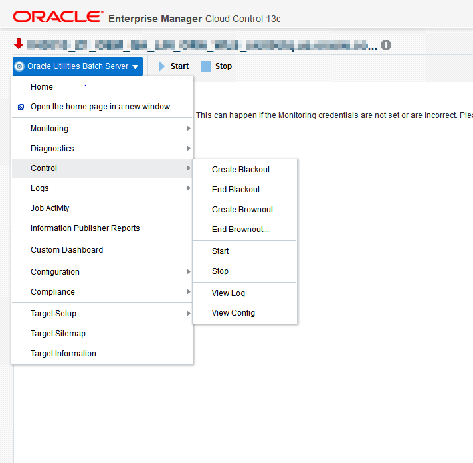Click the Oracle logo

[x=58, y=17]
